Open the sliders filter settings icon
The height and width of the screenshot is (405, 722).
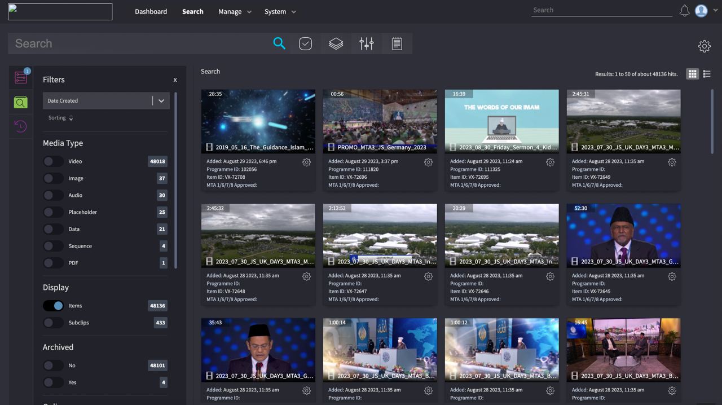(x=367, y=43)
